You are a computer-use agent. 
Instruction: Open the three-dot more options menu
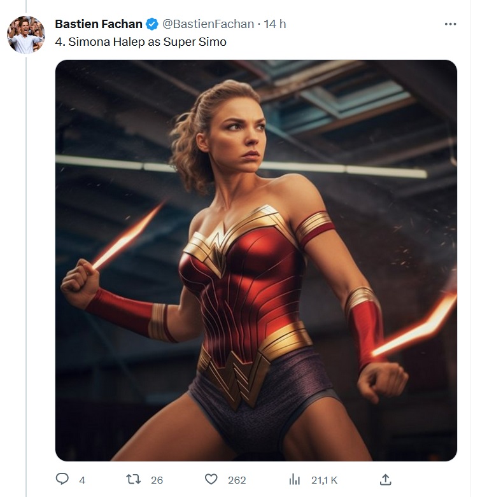(x=450, y=24)
